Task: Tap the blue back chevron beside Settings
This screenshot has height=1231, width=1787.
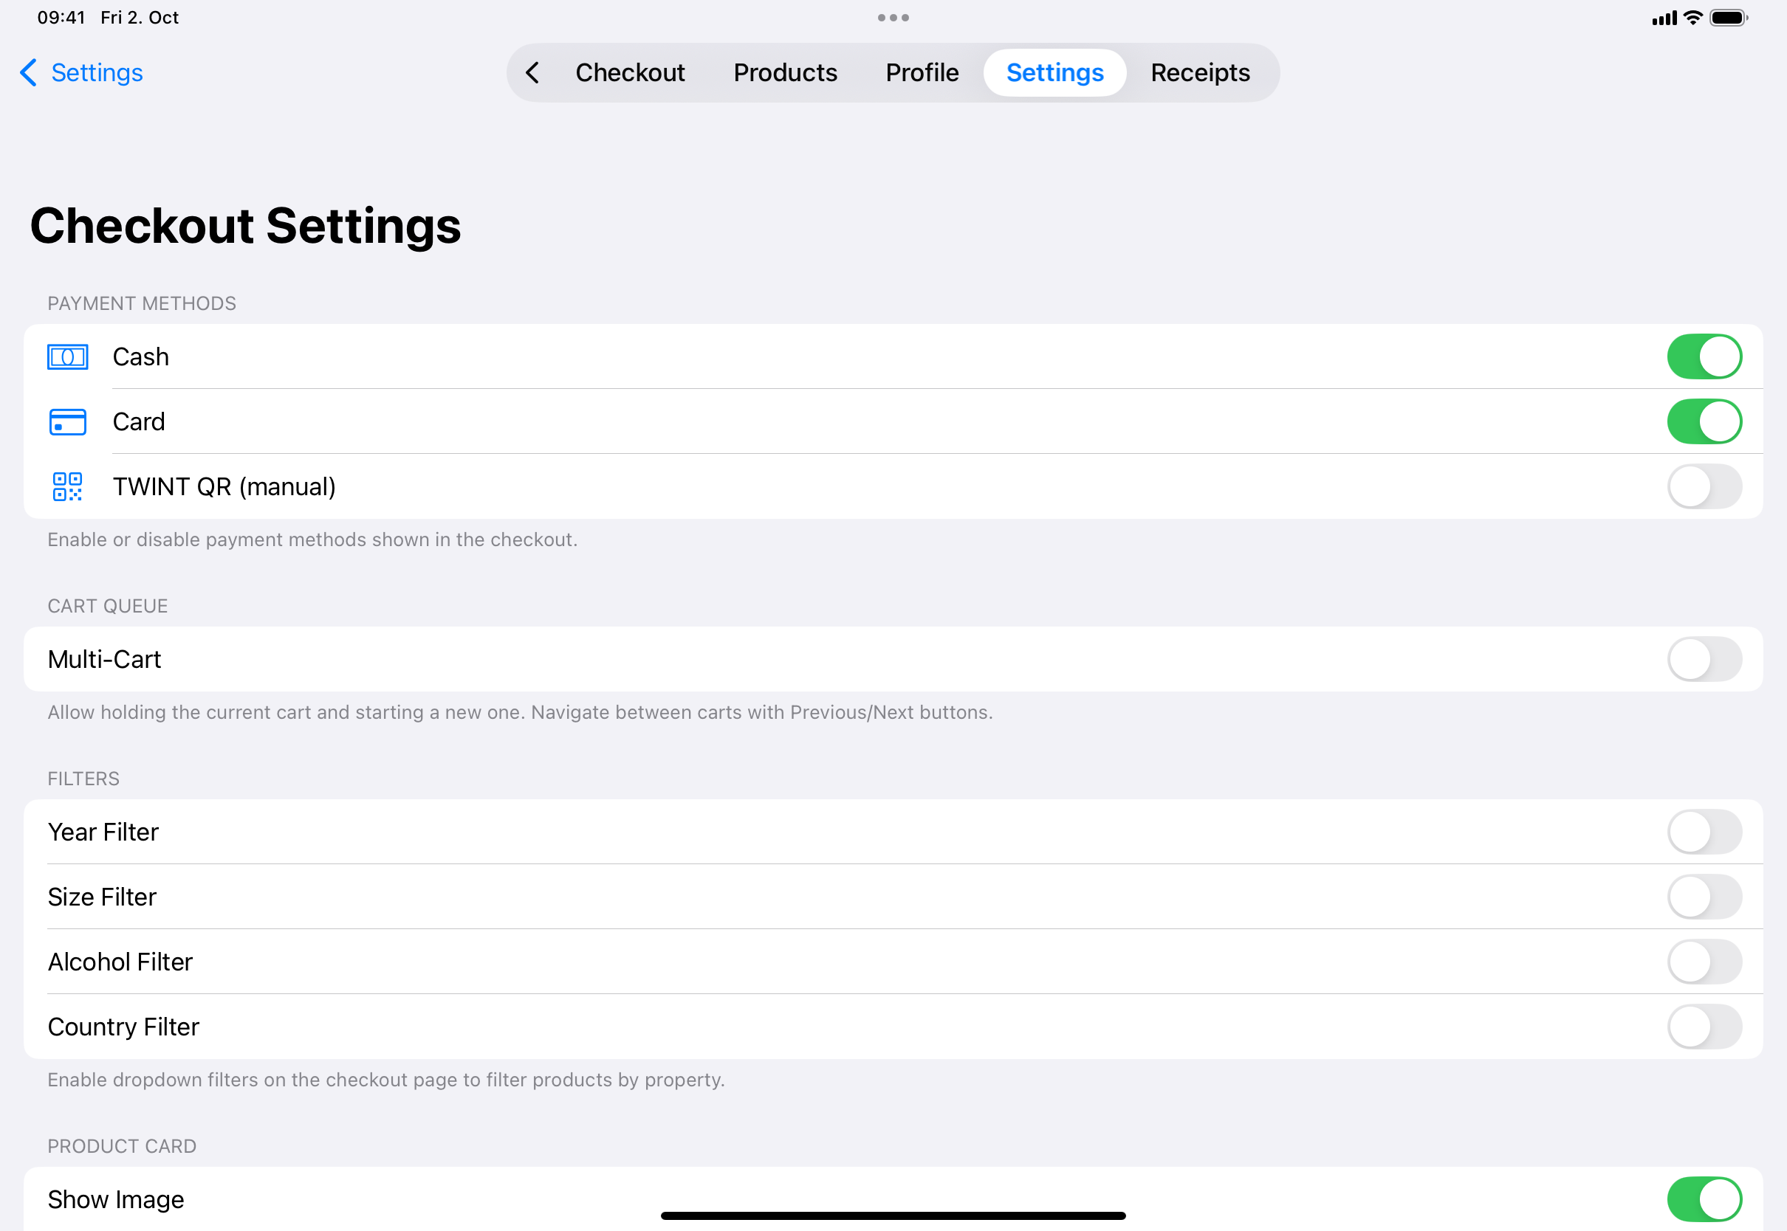Action: 29,72
